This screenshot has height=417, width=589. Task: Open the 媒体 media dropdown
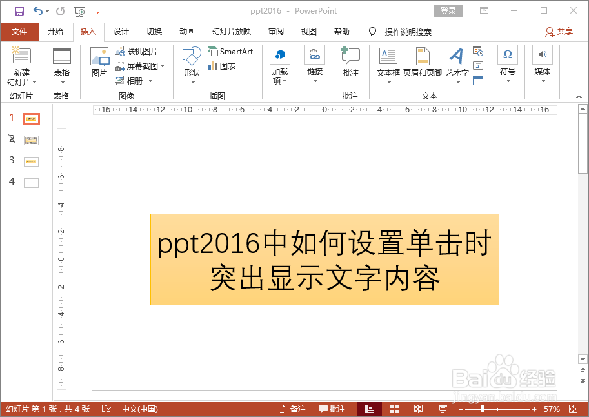543,65
